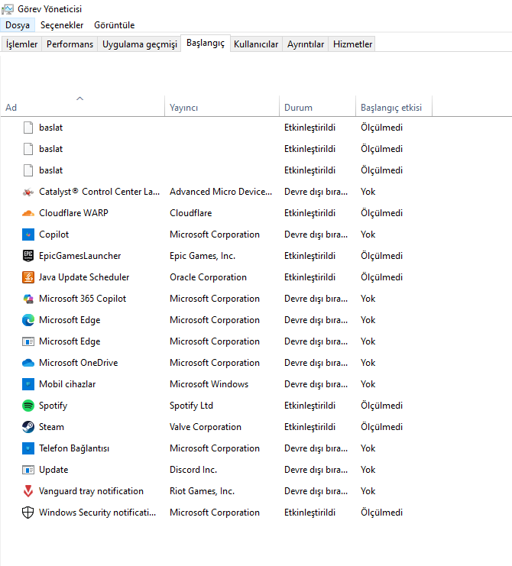Select the Microsoft 365 Copilot name
This screenshot has height=566, width=512.
coord(83,299)
